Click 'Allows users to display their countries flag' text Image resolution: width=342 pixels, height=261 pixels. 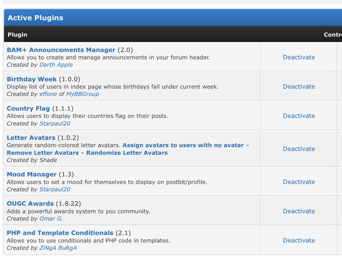(x=88, y=116)
